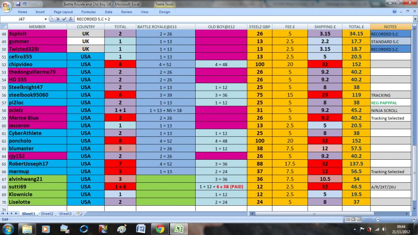Show hidden system tray icons arrow
The width and height of the screenshot is (418, 235).
[x=354, y=229]
